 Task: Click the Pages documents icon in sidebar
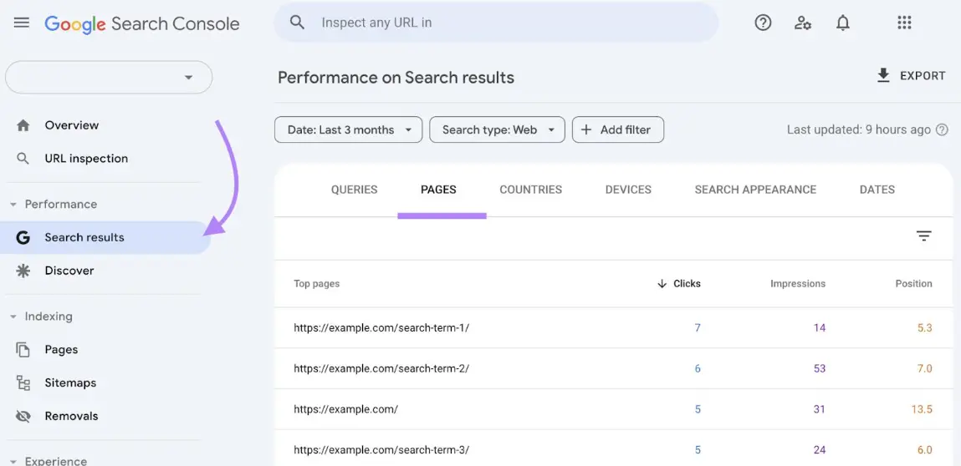coord(23,350)
